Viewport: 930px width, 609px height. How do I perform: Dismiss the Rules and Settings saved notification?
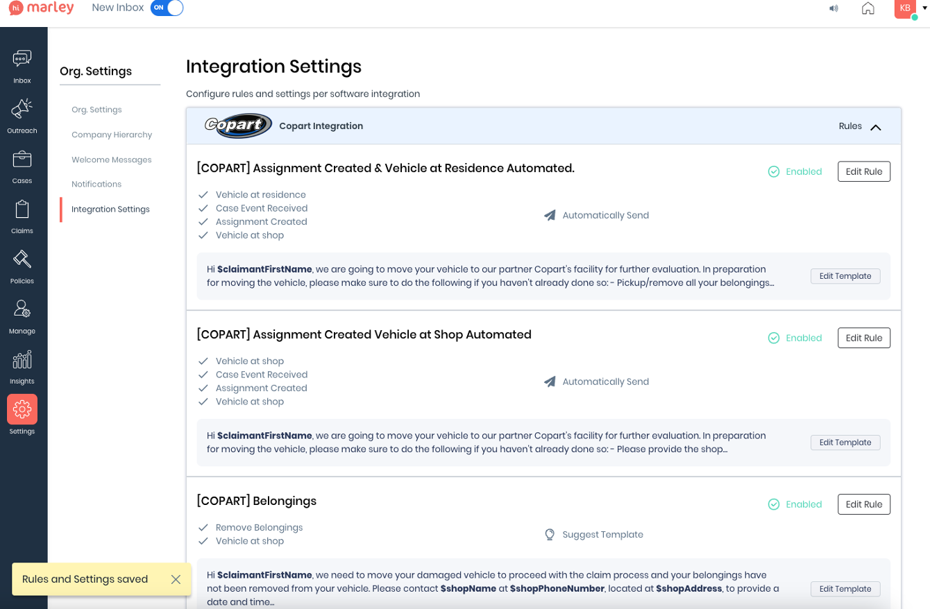click(176, 579)
